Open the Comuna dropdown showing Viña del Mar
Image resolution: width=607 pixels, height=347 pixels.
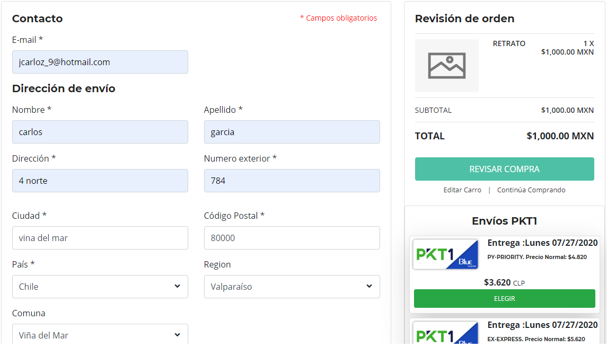point(100,334)
